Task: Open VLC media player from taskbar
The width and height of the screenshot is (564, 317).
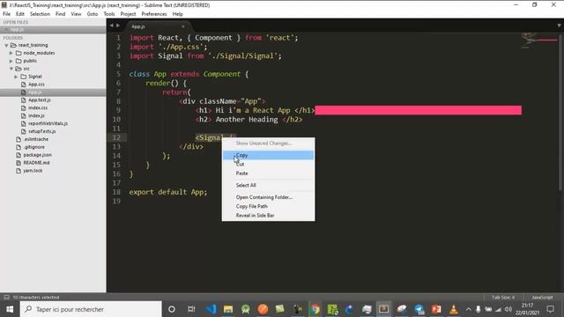Action: click(x=454, y=309)
